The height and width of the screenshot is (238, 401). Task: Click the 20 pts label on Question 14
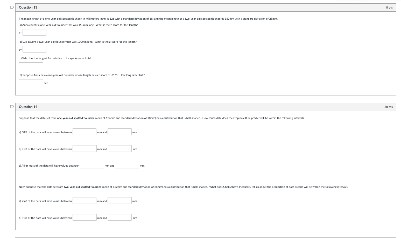pyautogui.click(x=388, y=107)
